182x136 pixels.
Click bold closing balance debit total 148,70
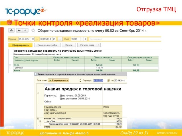tap(136, 70)
